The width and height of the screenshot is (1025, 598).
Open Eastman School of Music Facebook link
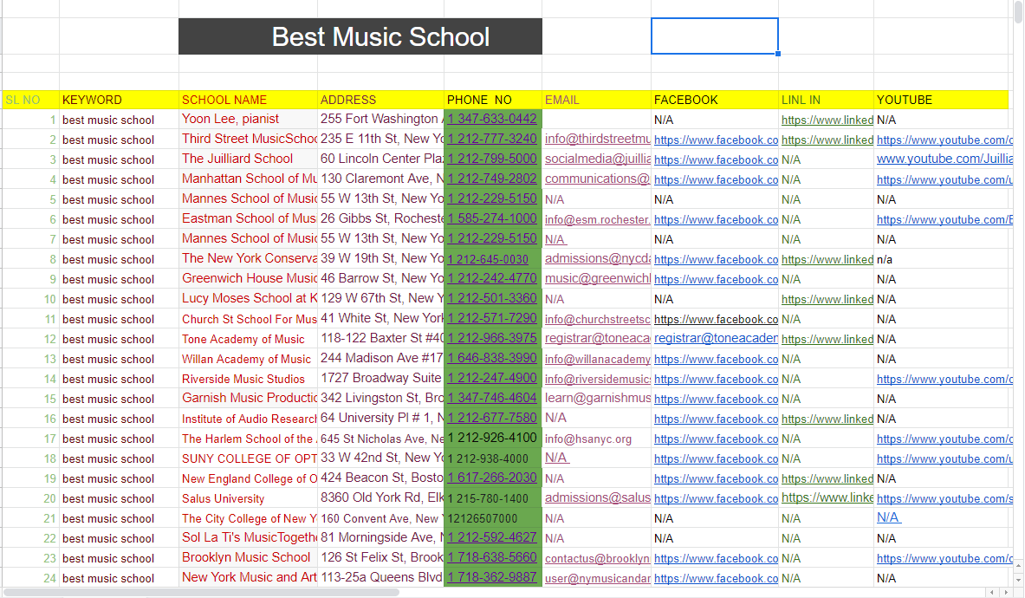(715, 220)
